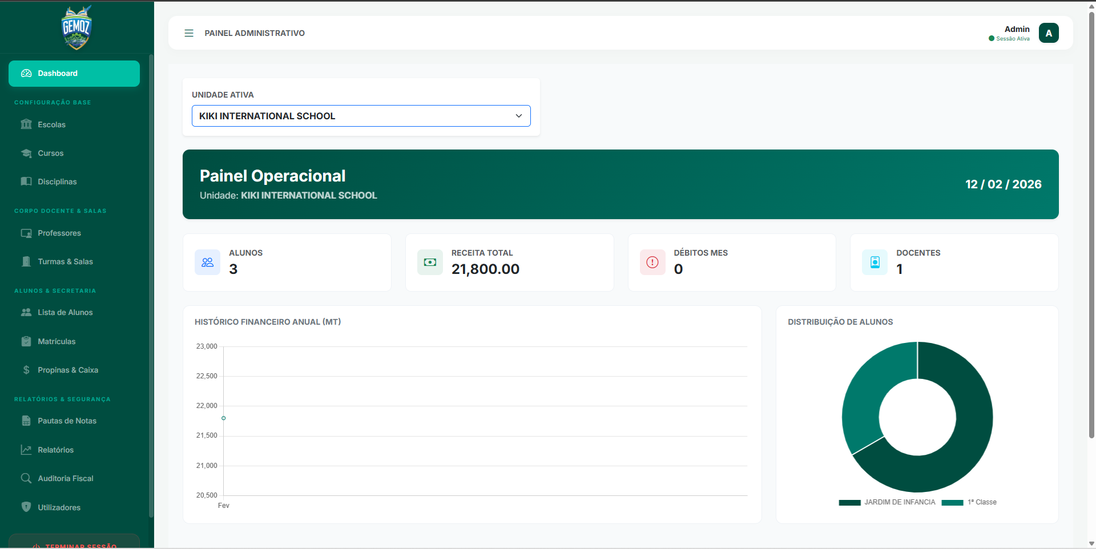
Task: Click the hamburger menu icon
Action: click(x=189, y=33)
